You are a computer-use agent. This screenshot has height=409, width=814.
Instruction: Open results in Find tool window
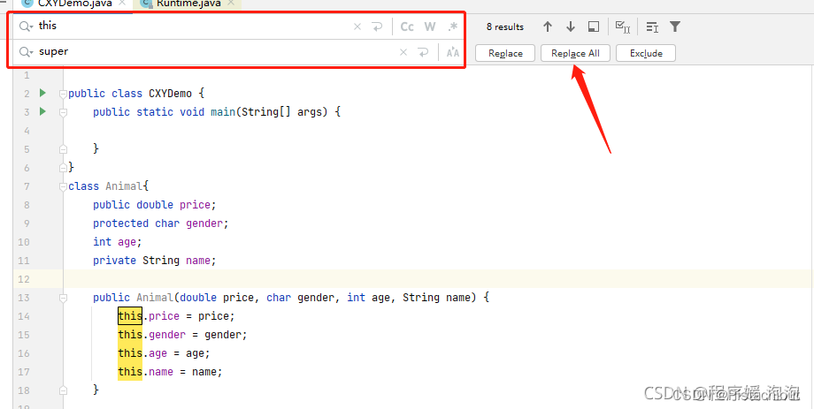pyautogui.click(x=594, y=27)
